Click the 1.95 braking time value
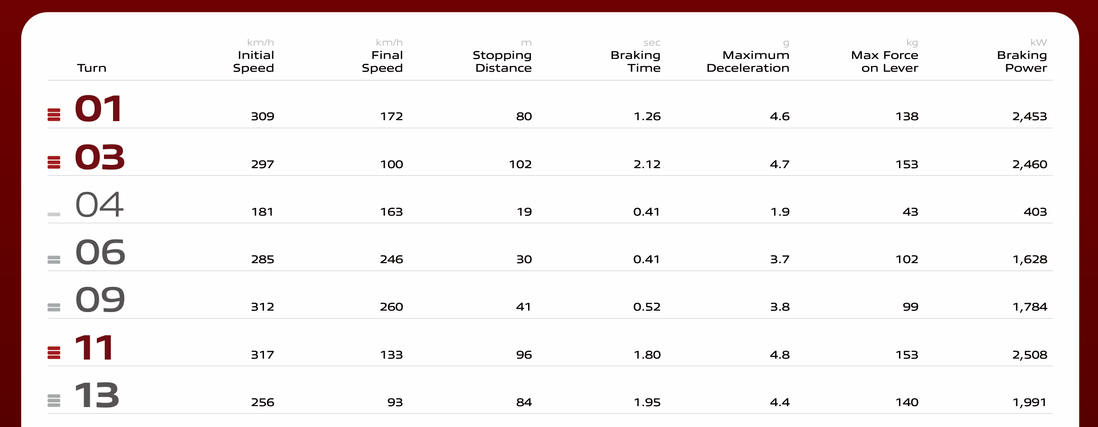 [647, 402]
